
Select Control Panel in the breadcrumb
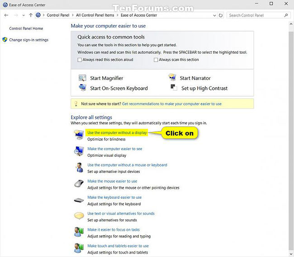(58, 15)
